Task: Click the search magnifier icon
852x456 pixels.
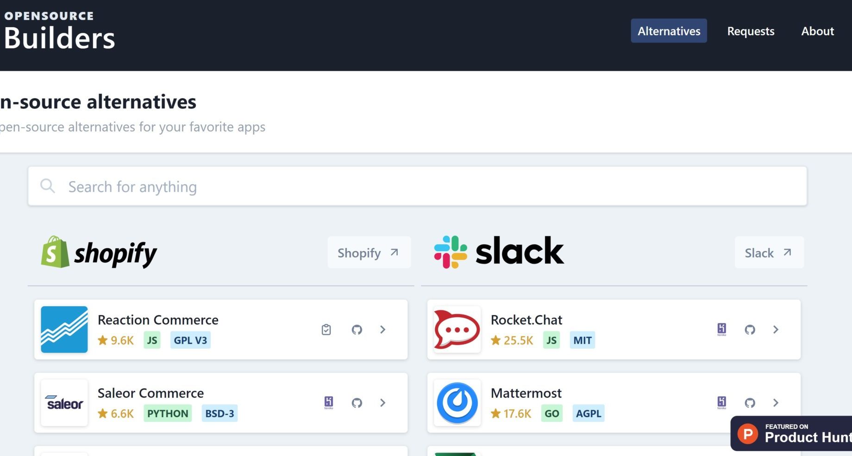Action: 47,186
